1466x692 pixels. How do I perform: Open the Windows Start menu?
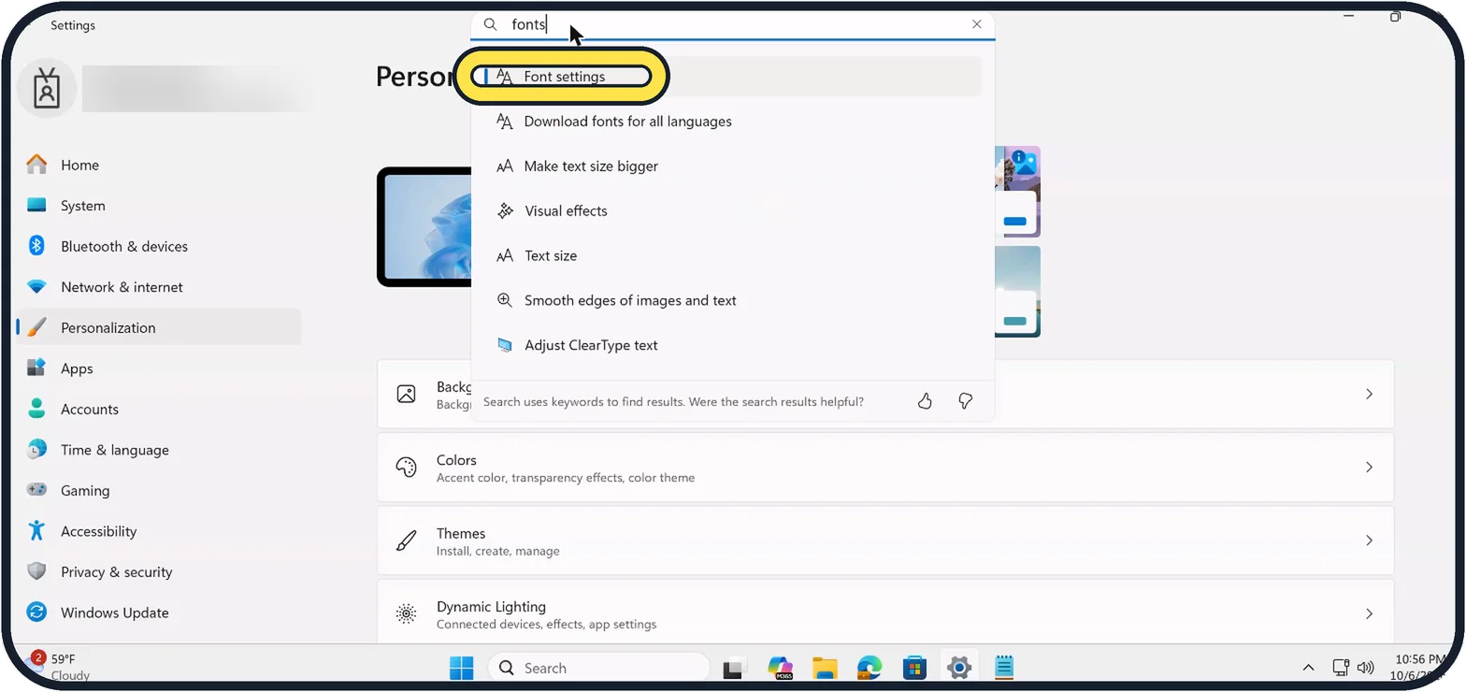(x=461, y=668)
